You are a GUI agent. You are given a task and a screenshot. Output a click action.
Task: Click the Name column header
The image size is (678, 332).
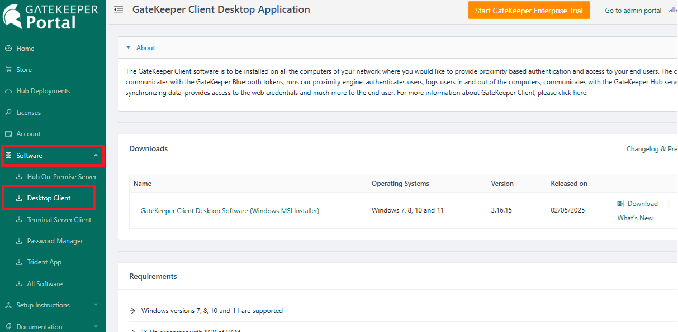pos(143,184)
